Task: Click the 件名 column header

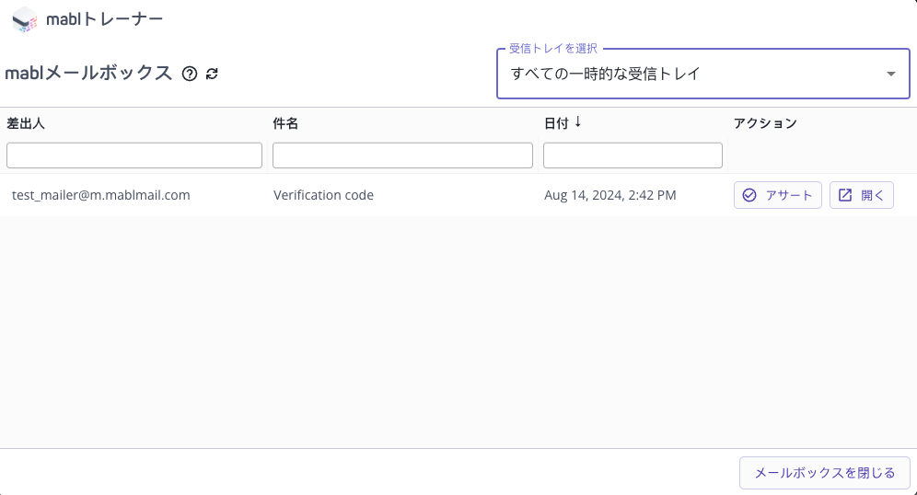Action: pyautogui.click(x=285, y=123)
